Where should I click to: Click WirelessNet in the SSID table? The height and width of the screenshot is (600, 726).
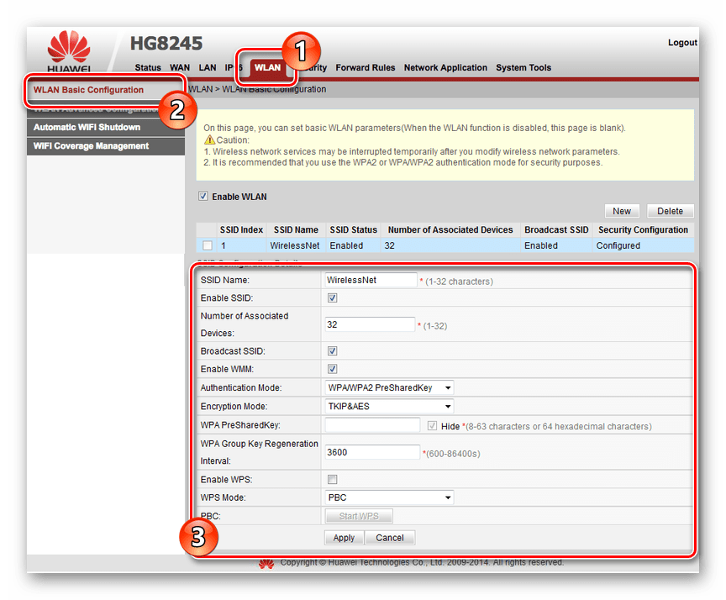tap(295, 246)
